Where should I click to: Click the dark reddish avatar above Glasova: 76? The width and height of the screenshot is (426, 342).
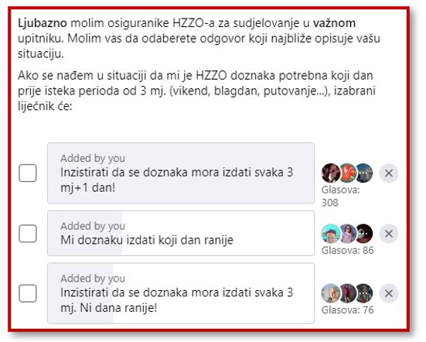pyautogui.click(x=348, y=293)
